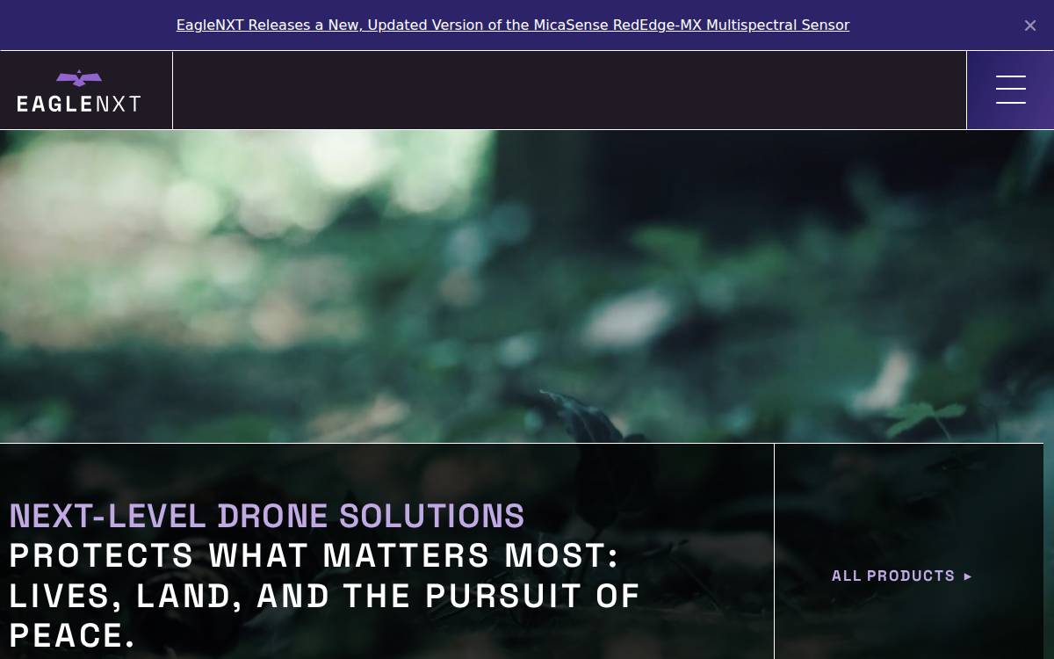Open the MicaSense RedEdge-MX announcement link

point(513,25)
